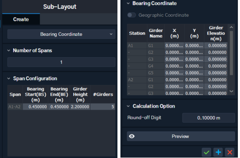Collapse the Bearing Coordinate table section
The image size is (240, 158).
click(x=128, y=3)
